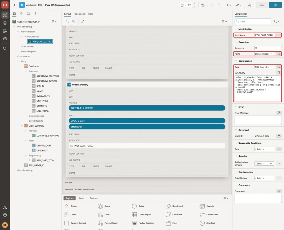This screenshot has width=284, height=230.
Task: Open the Comments editor popup icon
Action: 279,191
